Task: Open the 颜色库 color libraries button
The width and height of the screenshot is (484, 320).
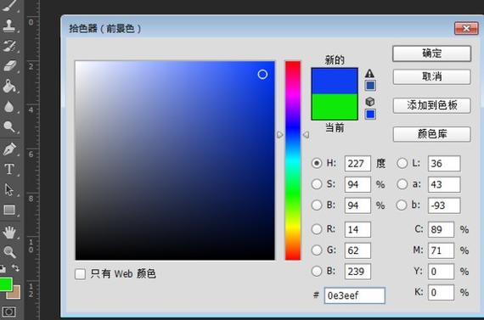Action: (431, 134)
